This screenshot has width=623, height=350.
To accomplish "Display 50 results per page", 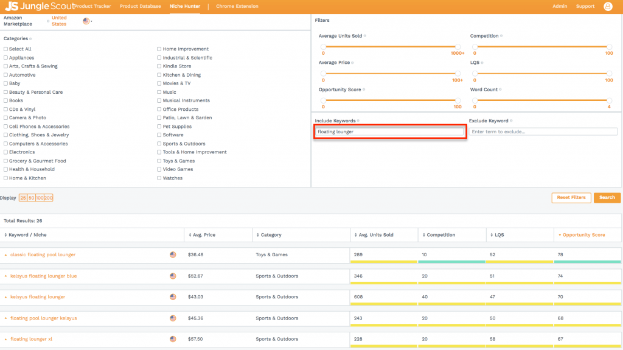I will (32, 198).
